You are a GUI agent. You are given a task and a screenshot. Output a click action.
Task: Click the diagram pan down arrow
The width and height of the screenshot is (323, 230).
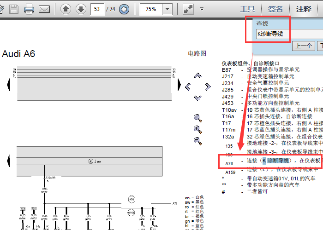(x=198, y=98)
